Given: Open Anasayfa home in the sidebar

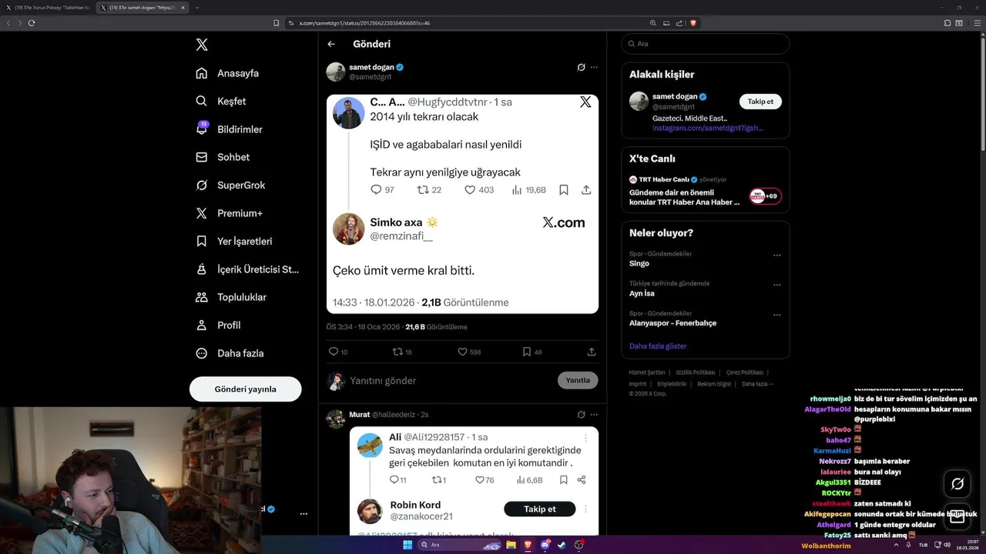Looking at the screenshot, I should 227,73.
